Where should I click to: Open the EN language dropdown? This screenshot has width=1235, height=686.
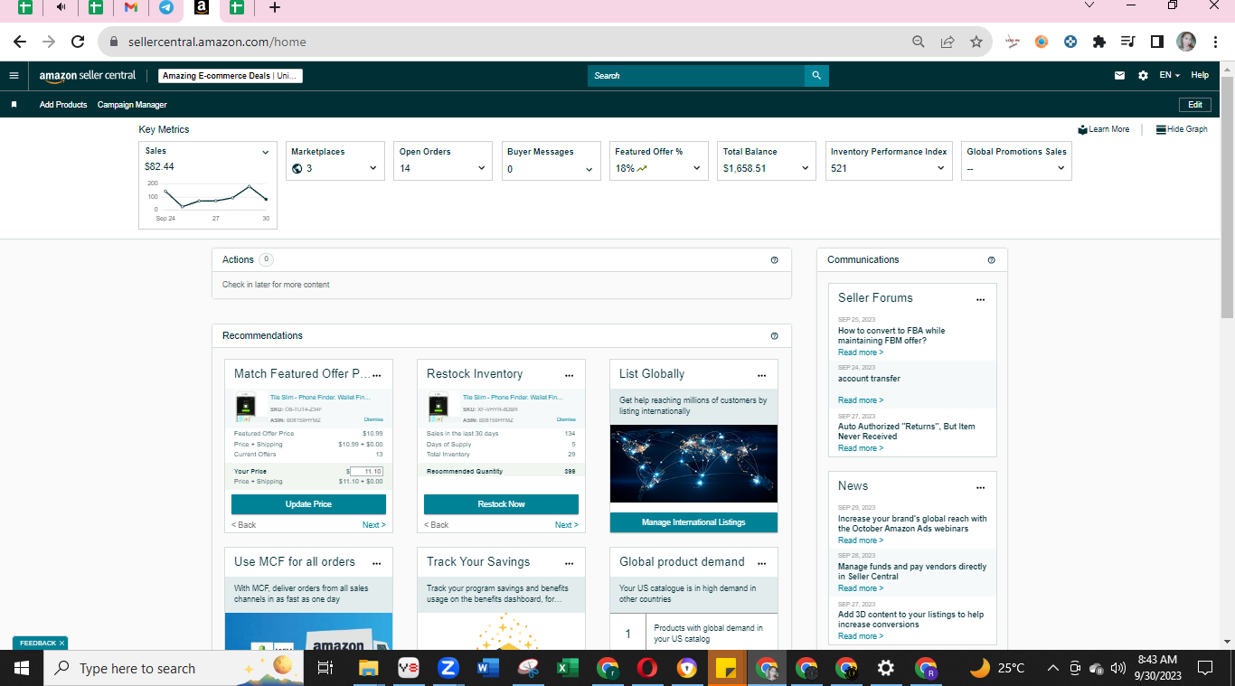pyautogui.click(x=1170, y=76)
